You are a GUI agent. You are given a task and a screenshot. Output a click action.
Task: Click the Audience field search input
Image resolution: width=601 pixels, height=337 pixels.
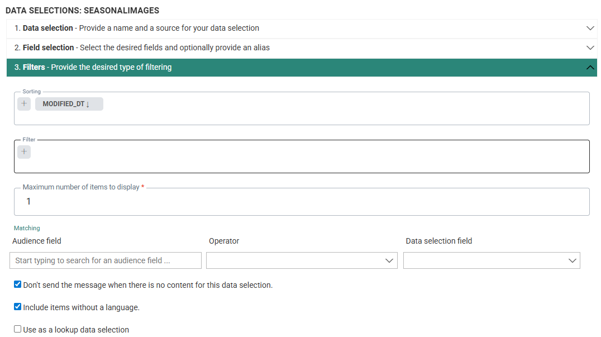(106, 260)
